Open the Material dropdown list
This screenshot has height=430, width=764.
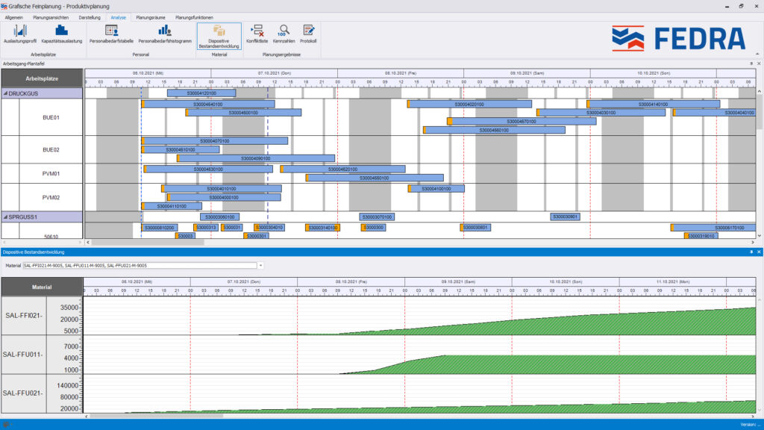(x=260, y=265)
